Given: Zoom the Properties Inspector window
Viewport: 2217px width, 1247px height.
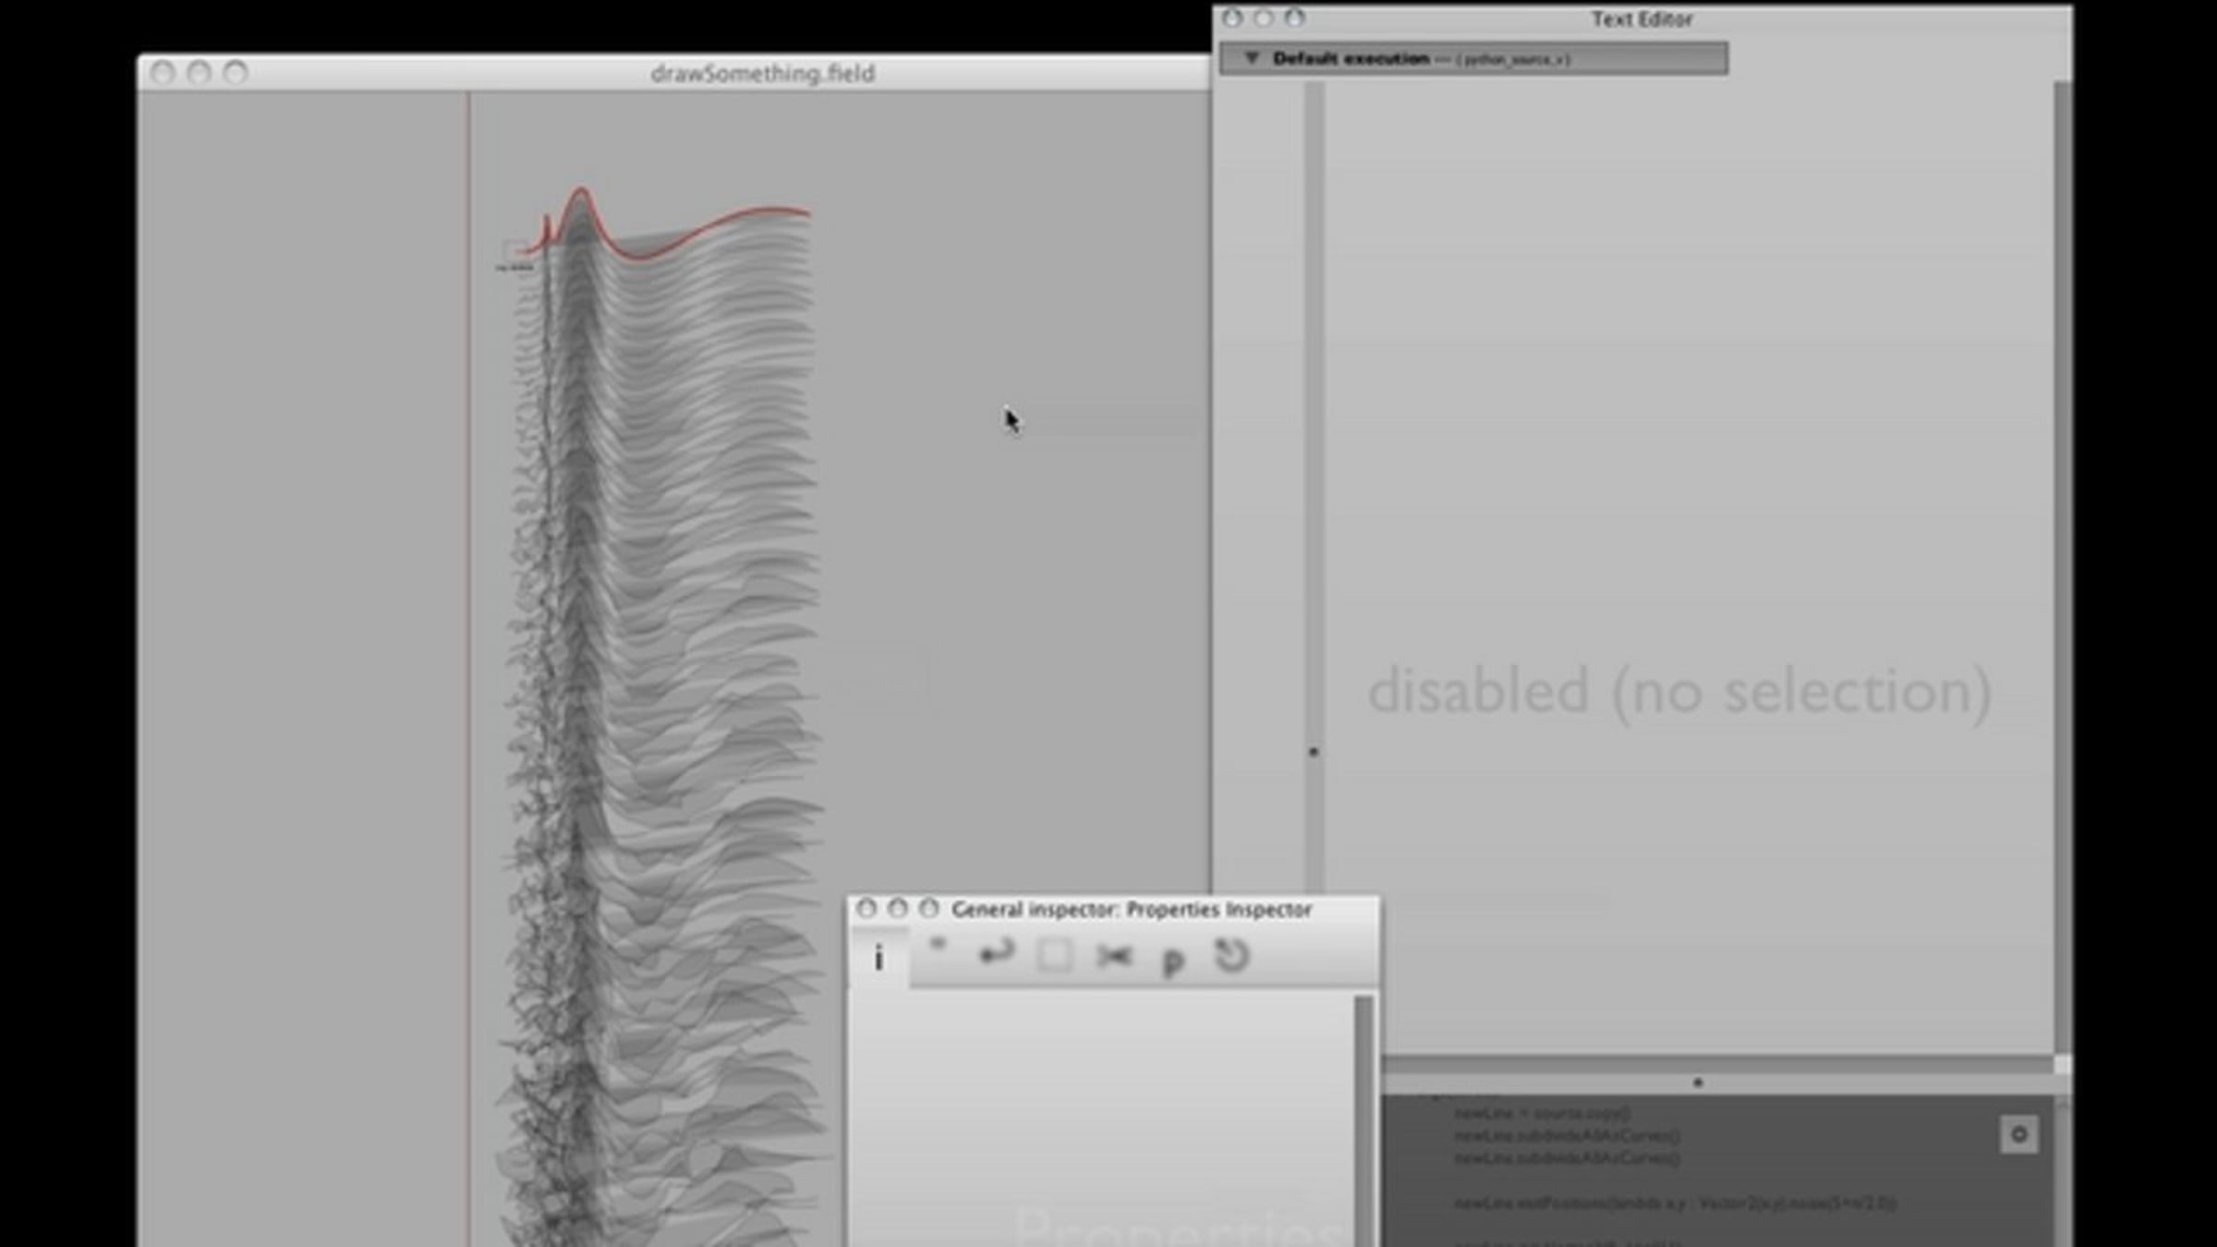Looking at the screenshot, I should [x=929, y=909].
